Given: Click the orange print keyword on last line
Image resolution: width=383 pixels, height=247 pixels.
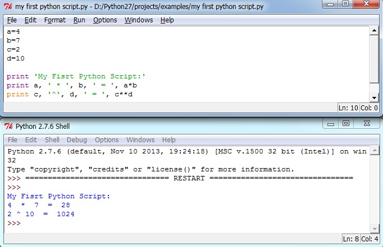Looking at the screenshot, I should [17, 94].
